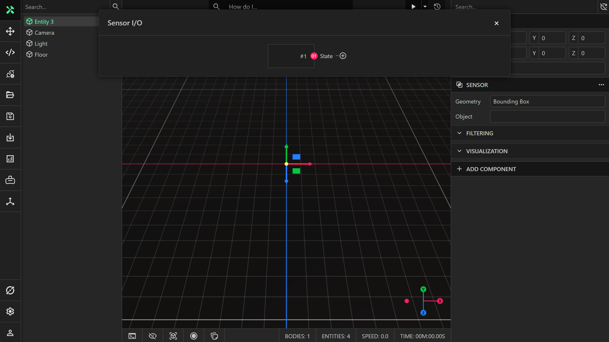Click ADD COMPONENT button
This screenshot has height=342, width=609.
point(491,169)
